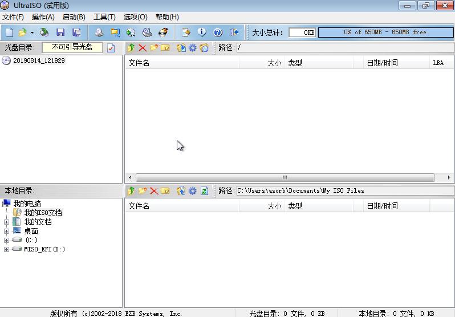Click the right scroll arrow in disc pane

point(449,177)
